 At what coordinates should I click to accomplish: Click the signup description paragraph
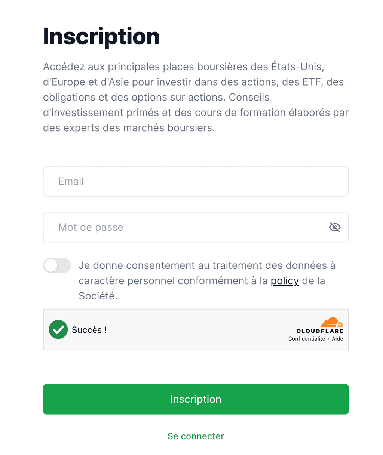point(196,97)
